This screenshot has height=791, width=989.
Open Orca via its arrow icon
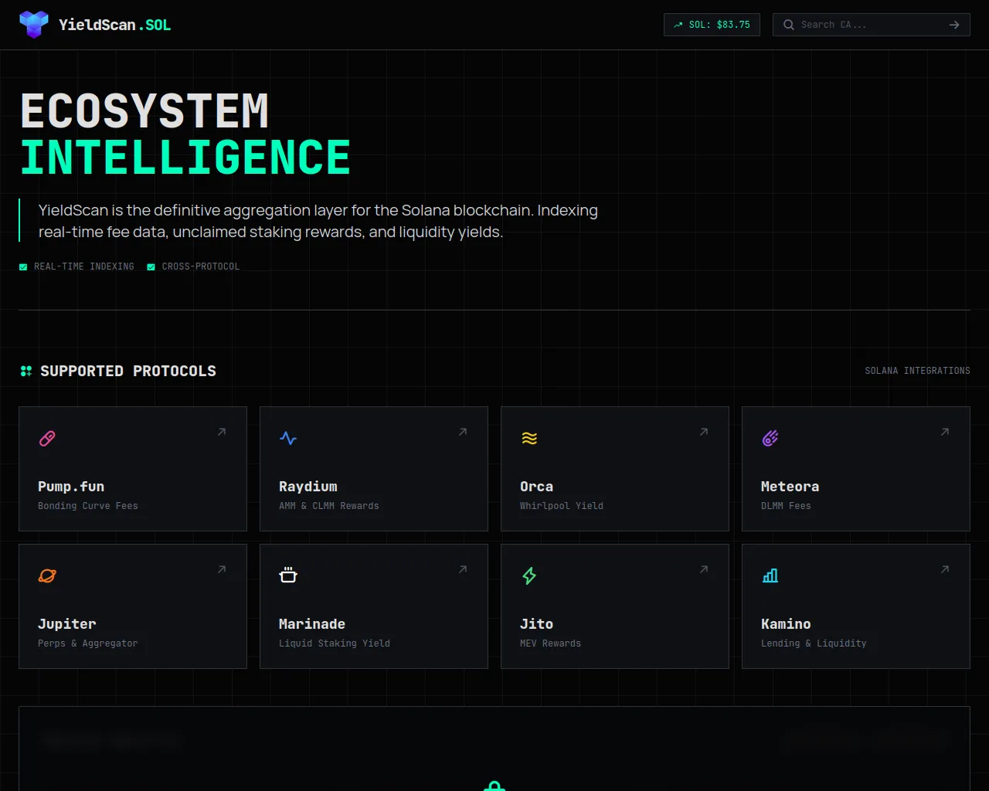704,432
